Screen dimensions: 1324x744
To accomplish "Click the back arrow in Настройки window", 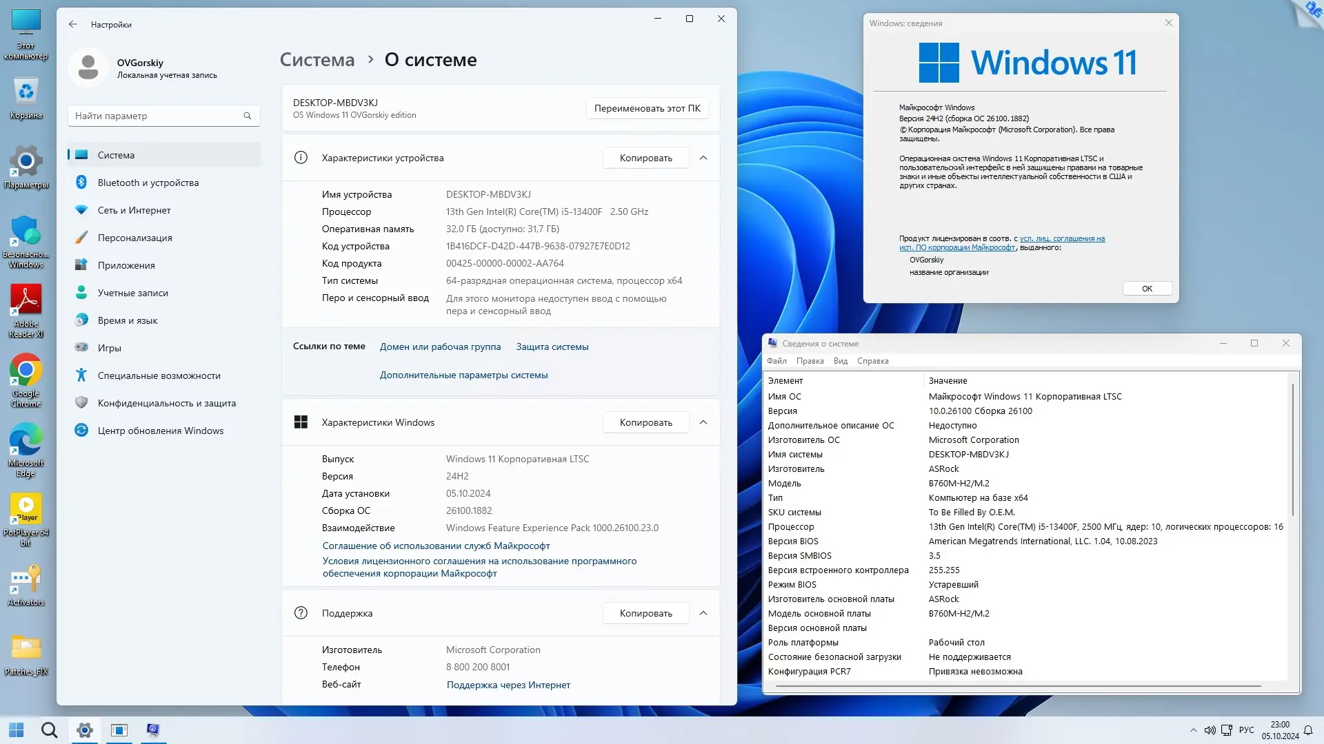I will [x=73, y=24].
